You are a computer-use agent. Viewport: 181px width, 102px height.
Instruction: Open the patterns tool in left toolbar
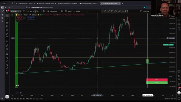(7, 26)
